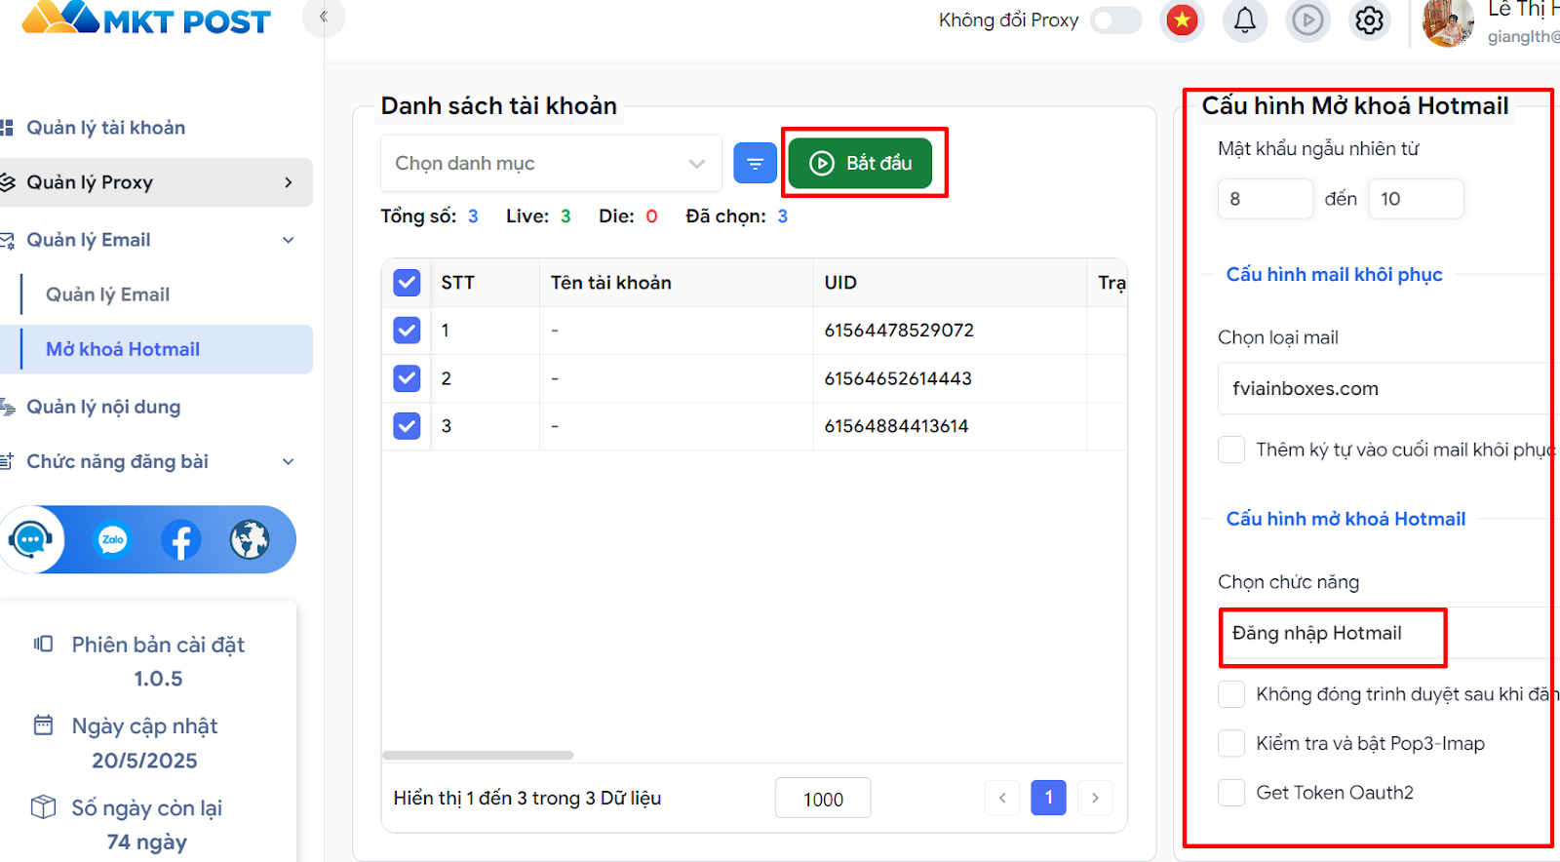Click the Quản lý Proxy layers icon
Viewport: 1560px width, 862px height.
tap(8, 182)
